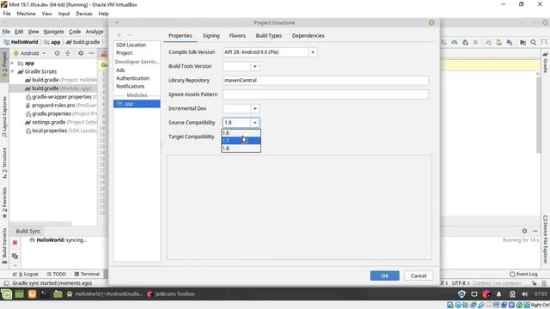Screen dimensions: 550x309
Task: Switch to the Dependencies tab
Action: pyautogui.click(x=308, y=36)
